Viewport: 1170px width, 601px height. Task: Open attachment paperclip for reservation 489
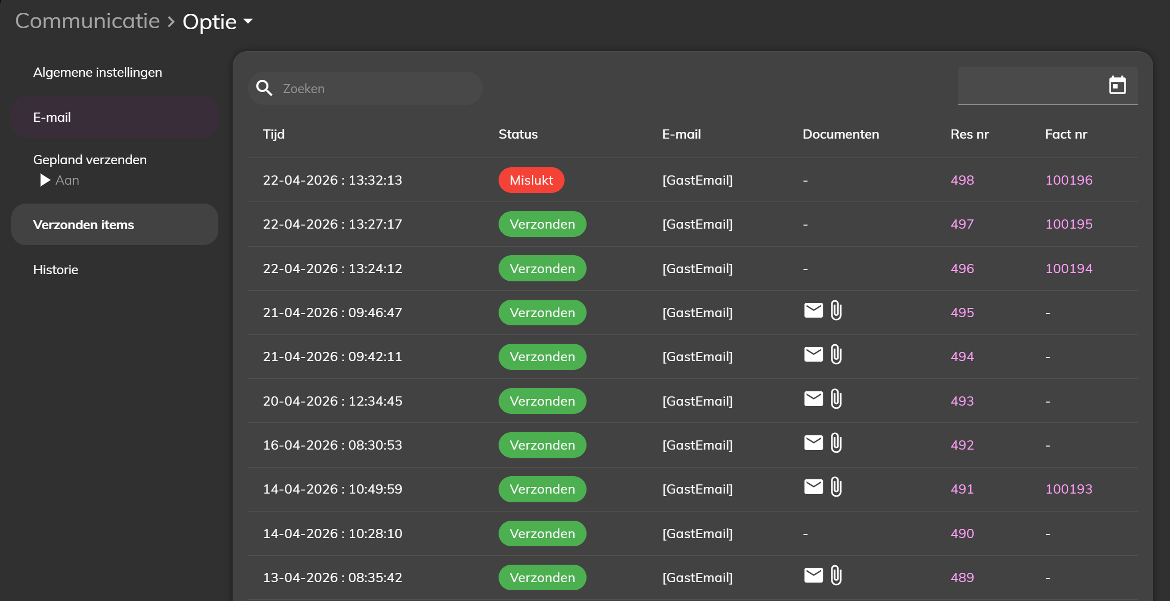point(836,575)
